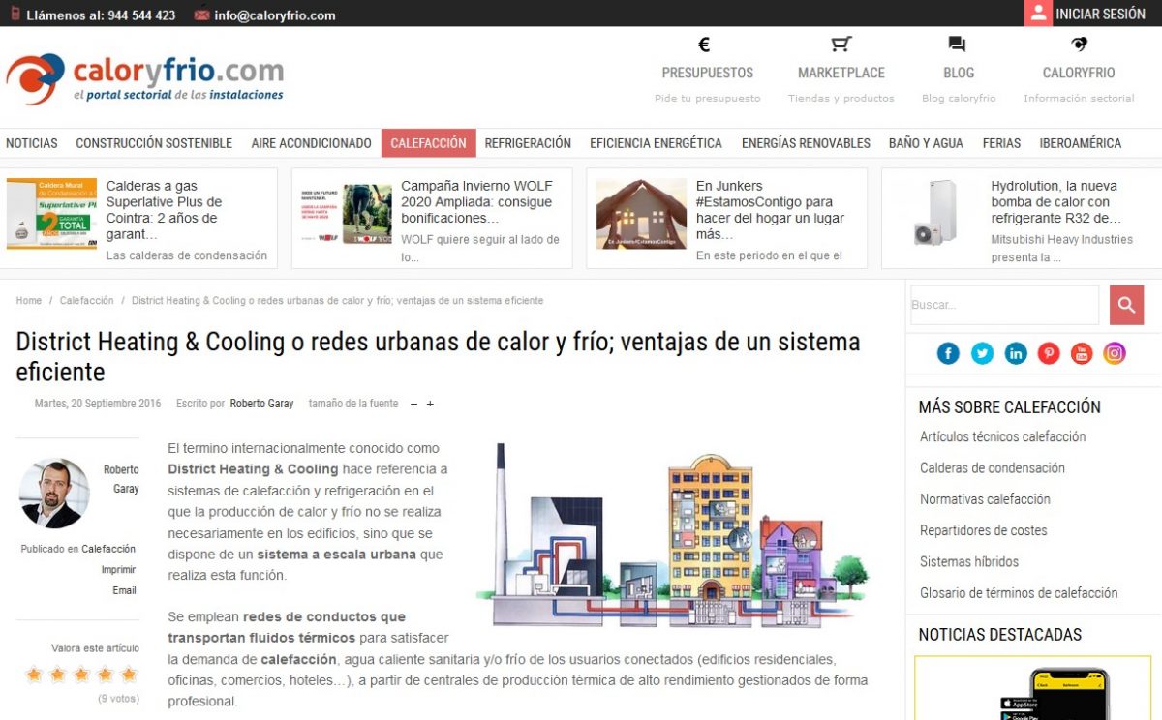
Task: Click the red search magnifier button
Action: point(1126,305)
